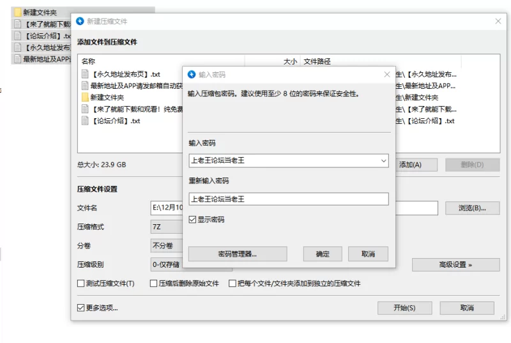The width and height of the screenshot is (511, 343).
Task: Expand the 输入密码 dropdown arrow
Action: click(383, 160)
